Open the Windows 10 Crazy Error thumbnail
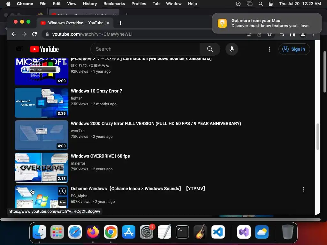327x245 pixels. click(42, 103)
